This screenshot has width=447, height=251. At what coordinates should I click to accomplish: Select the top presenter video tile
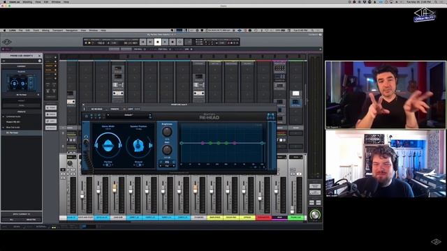386,95
